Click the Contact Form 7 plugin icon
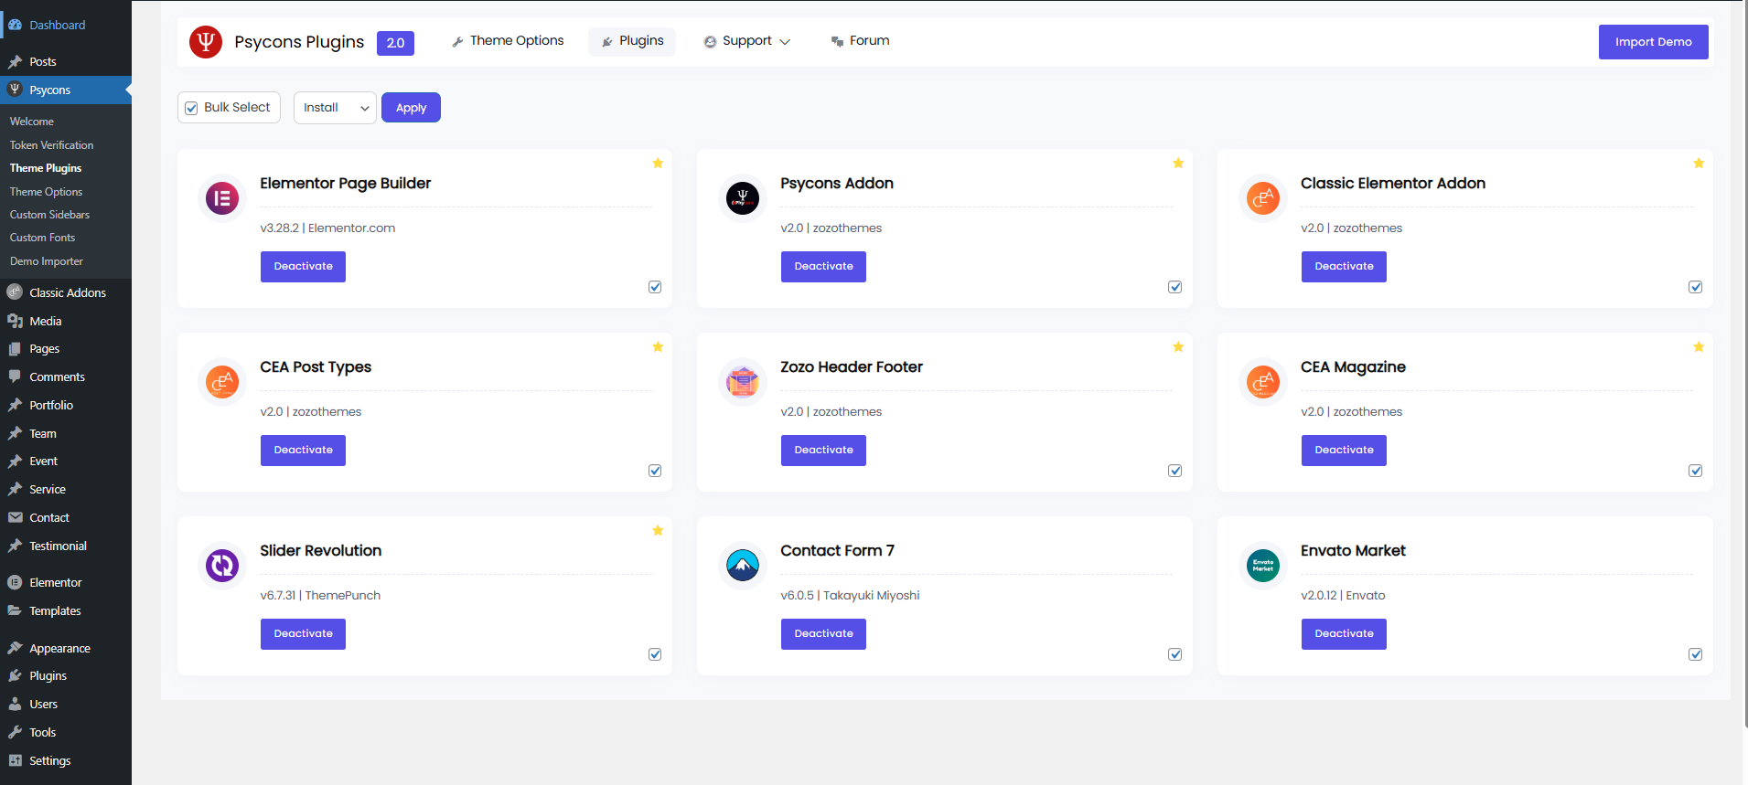Image resolution: width=1748 pixels, height=785 pixels. click(x=743, y=566)
